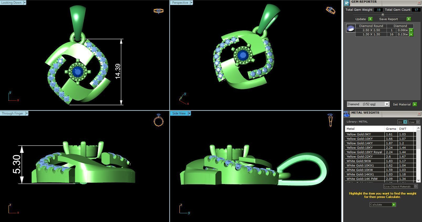Click the 14.39 dimension label

[x=118, y=71]
